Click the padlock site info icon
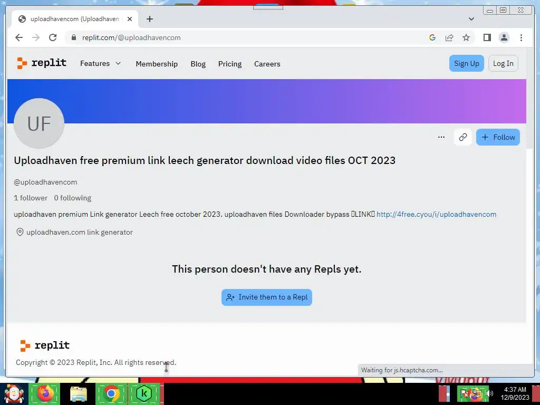Viewport: 540px width, 405px height. point(73,37)
